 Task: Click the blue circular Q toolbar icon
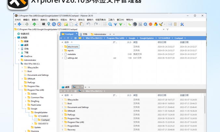tap(54, 24)
